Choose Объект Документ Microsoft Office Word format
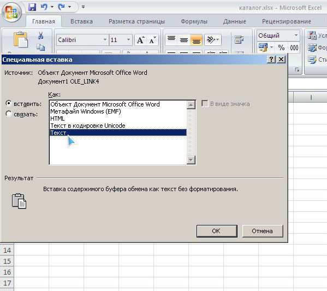 click(x=118, y=104)
